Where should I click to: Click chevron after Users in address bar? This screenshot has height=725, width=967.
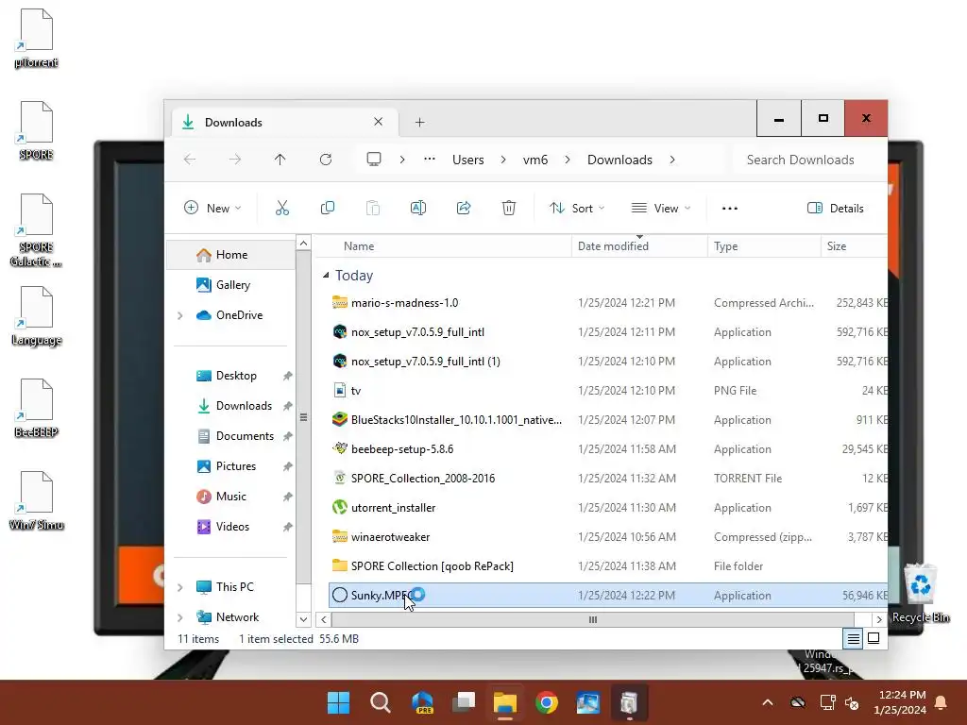[503, 160]
